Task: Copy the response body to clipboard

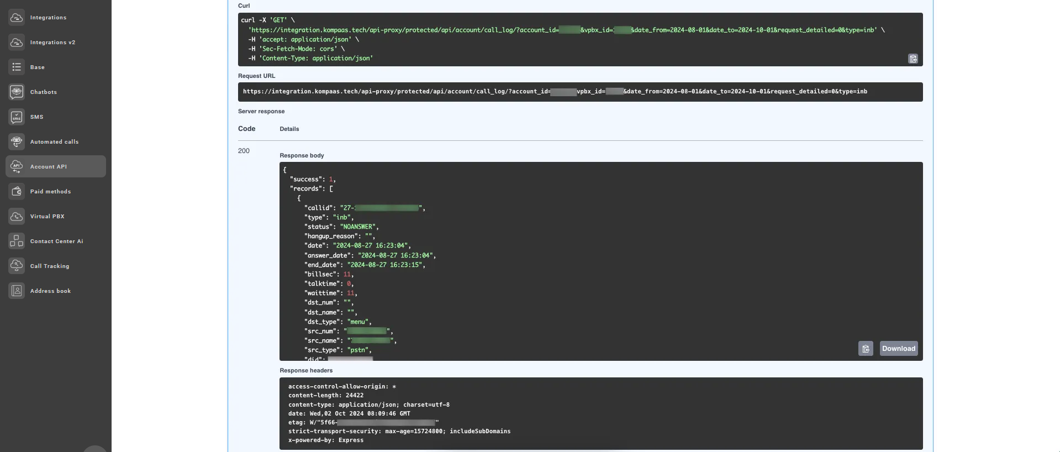Action: 866,349
